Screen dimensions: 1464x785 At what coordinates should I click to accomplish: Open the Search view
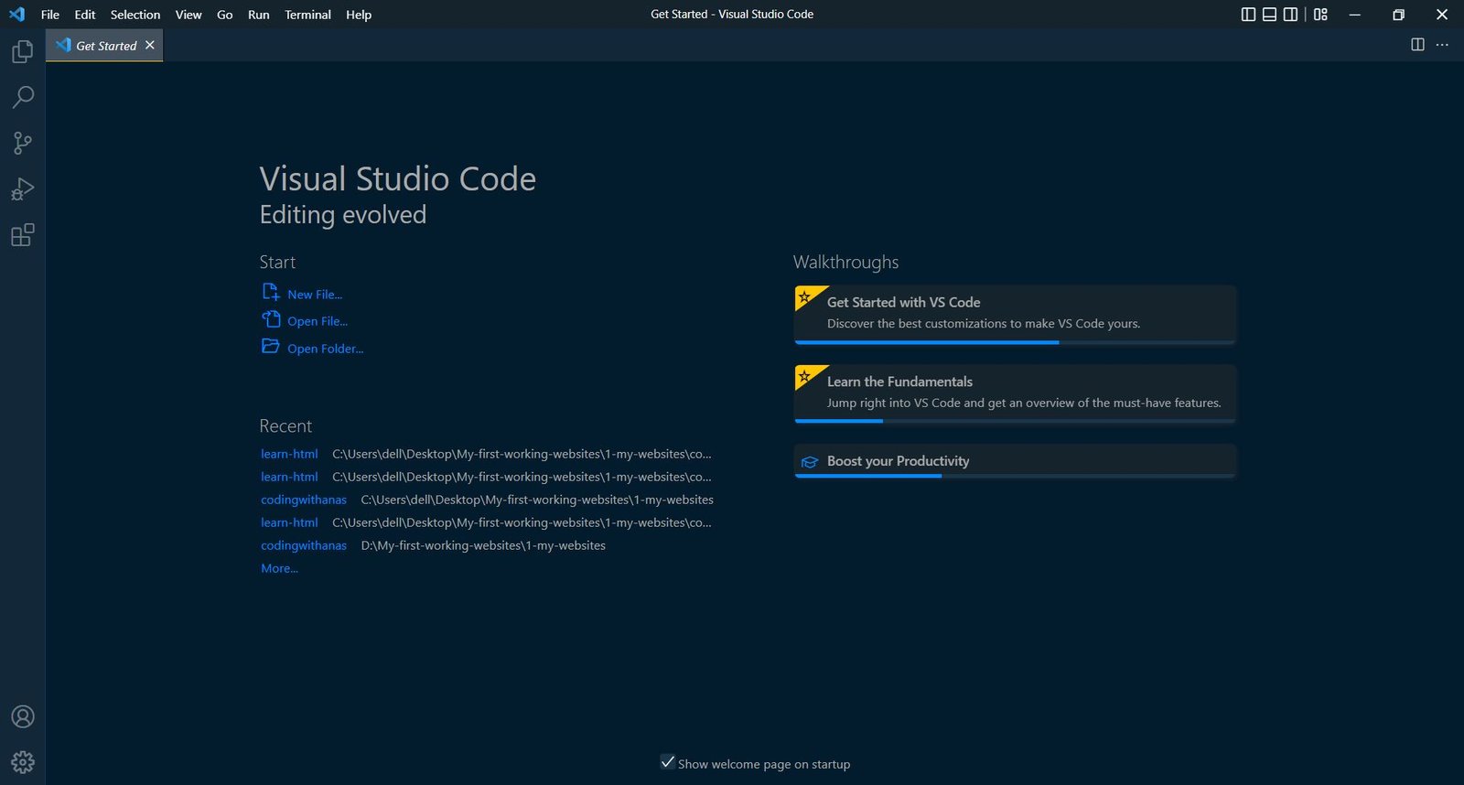(23, 97)
